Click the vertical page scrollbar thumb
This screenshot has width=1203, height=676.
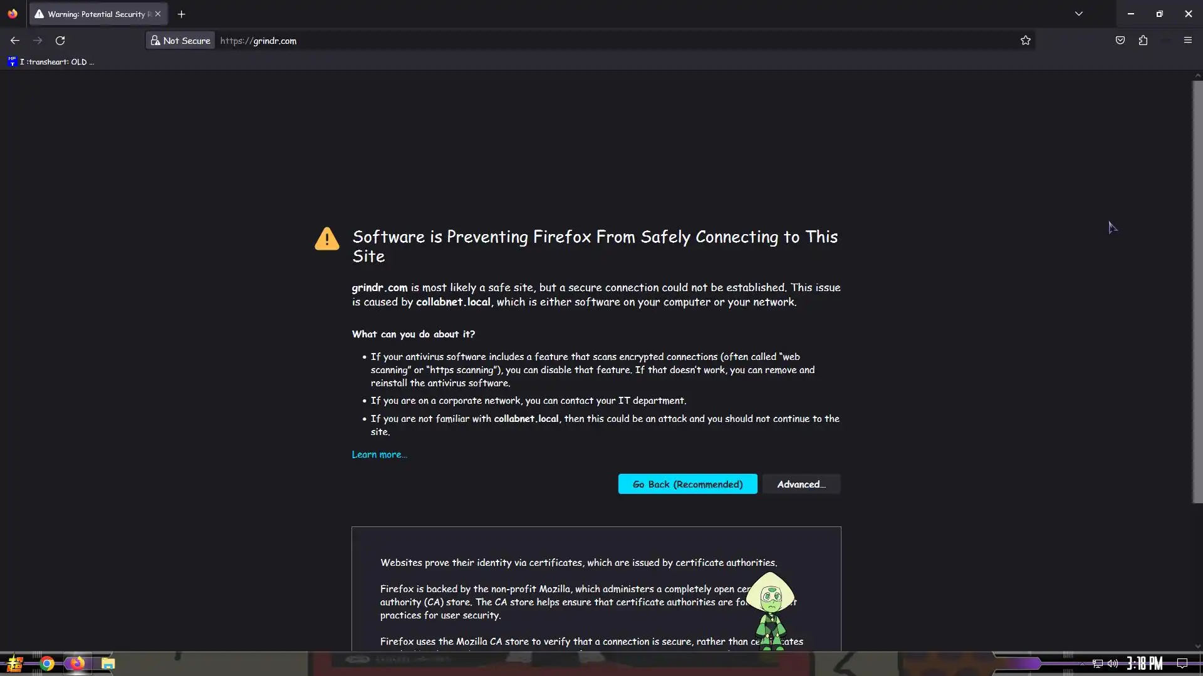tap(1197, 291)
